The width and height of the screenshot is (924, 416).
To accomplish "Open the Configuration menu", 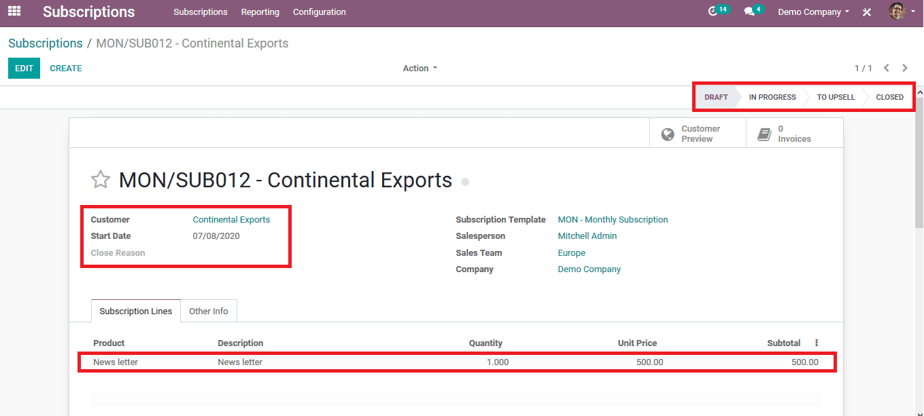I will 320,12.
